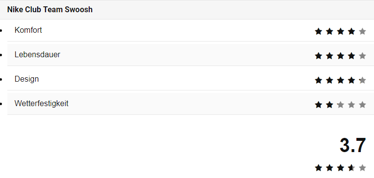Click the second star for Wetterfestigkeit
The image size is (374, 178).
[x=329, y=105]
